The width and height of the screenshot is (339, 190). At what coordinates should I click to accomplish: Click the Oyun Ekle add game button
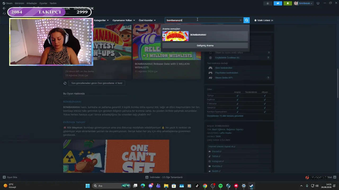[x=10, y=177]
